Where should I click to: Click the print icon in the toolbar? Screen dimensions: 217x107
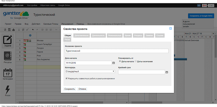point(13,30)
